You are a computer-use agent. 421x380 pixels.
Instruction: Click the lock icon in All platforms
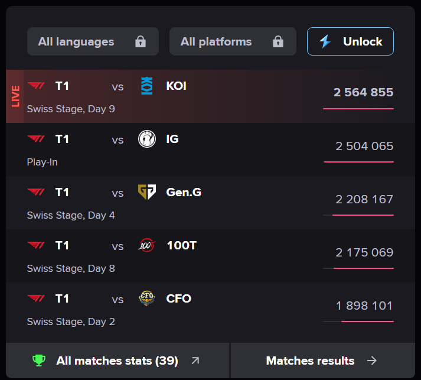(x=278, y=41)
